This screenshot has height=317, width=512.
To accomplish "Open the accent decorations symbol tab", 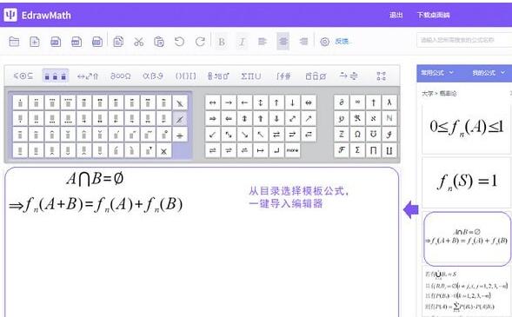I will 55,76.
